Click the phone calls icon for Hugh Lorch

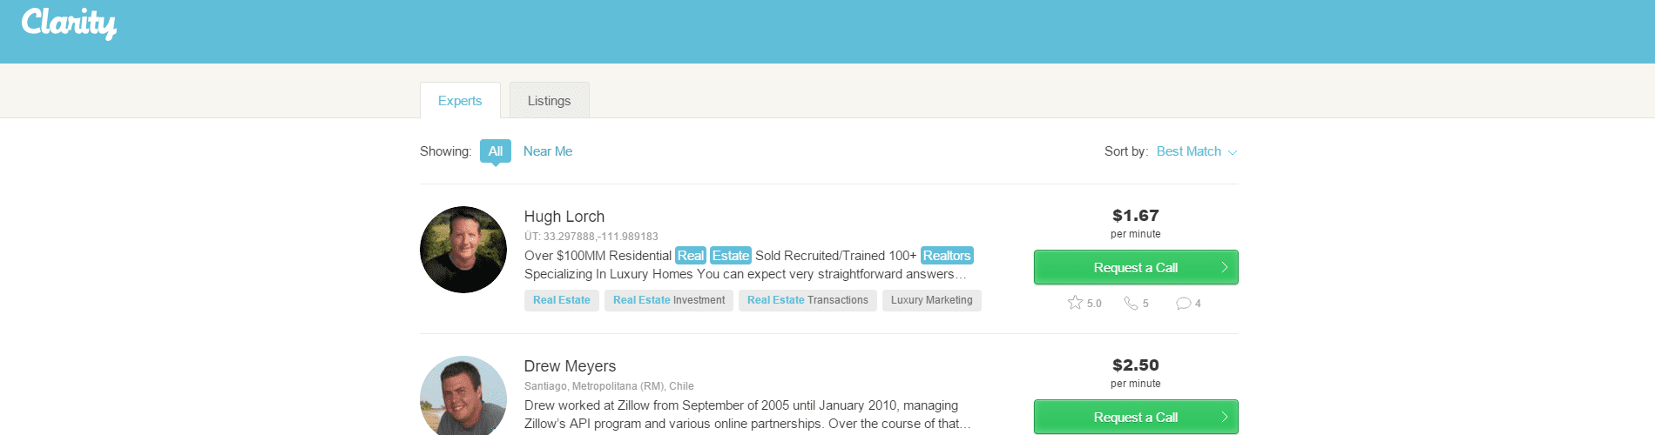tap(1131, 303)
